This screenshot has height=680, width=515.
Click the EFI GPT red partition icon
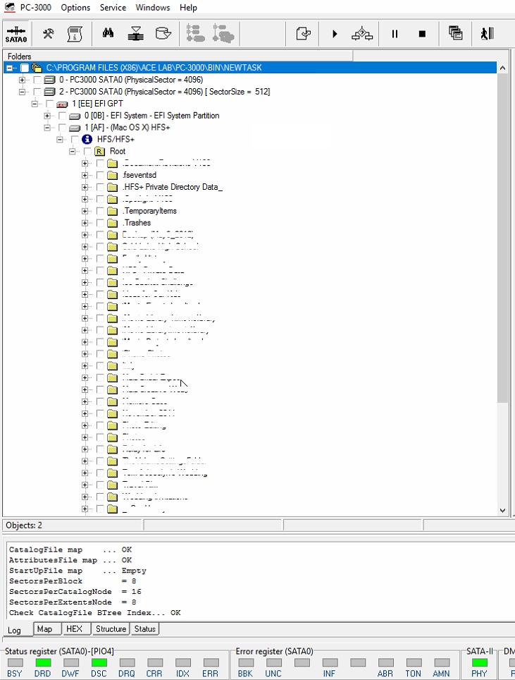coord(62,104)
